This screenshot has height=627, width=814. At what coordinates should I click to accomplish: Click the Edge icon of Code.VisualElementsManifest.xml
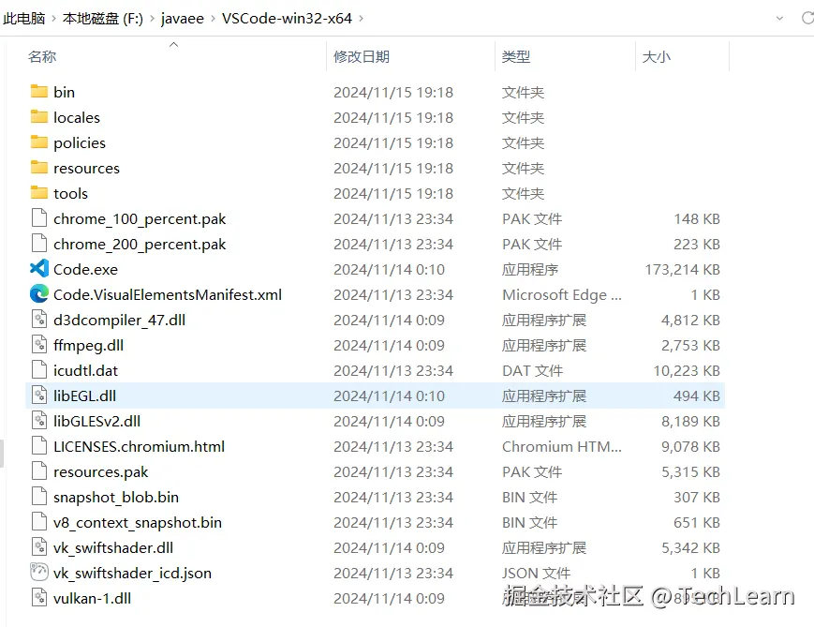39,294
